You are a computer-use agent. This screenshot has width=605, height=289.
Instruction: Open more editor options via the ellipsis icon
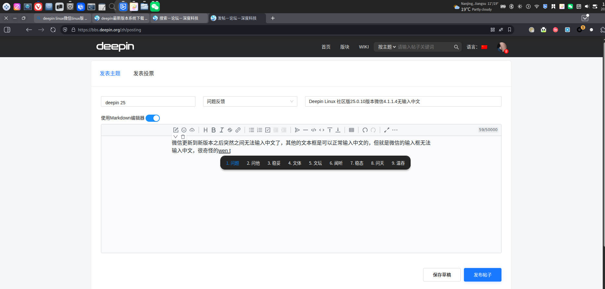[x=395, y=130]
